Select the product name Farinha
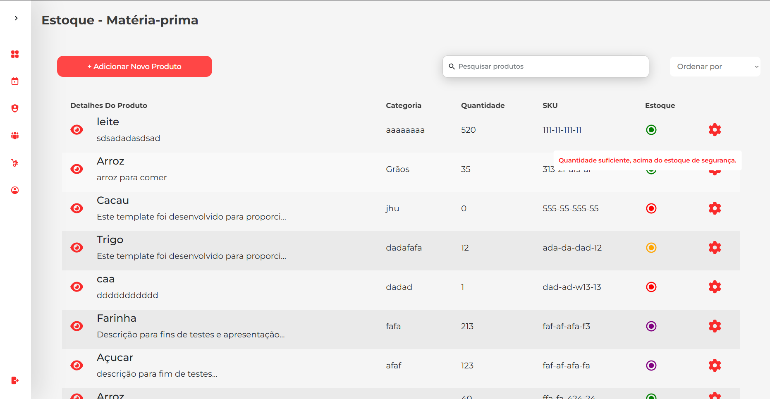The height and width of the screenshot is (399, 770). click(117, 318)
